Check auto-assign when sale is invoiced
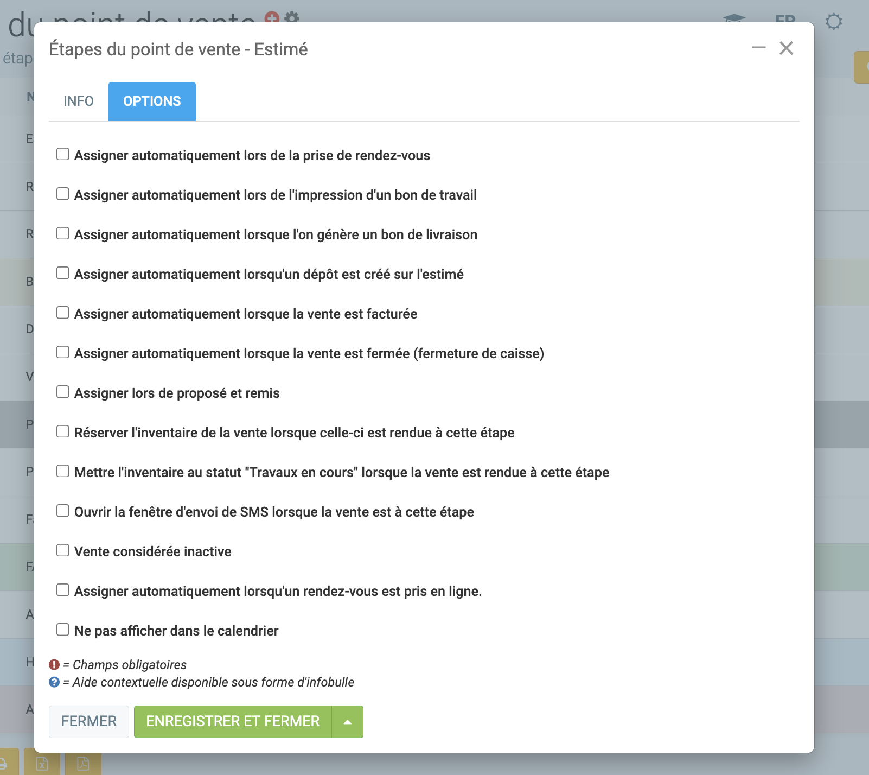 (x=63, y=313)
